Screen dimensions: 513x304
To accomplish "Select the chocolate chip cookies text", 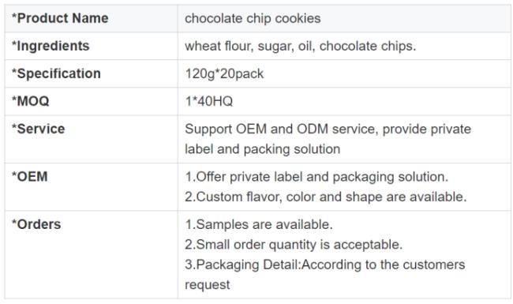I will click(x=253, y=18).
